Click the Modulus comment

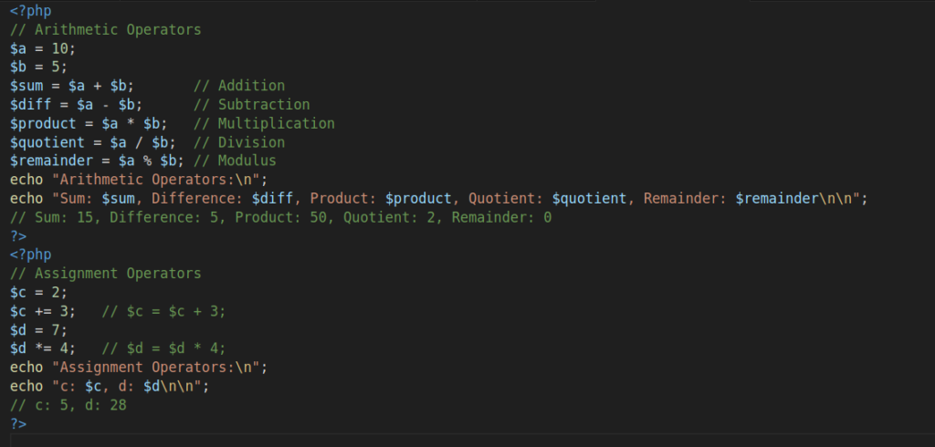point(235,161)
